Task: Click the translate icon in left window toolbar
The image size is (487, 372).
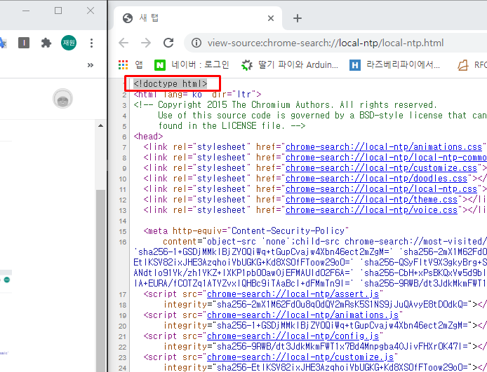Action: click(3, 43)
